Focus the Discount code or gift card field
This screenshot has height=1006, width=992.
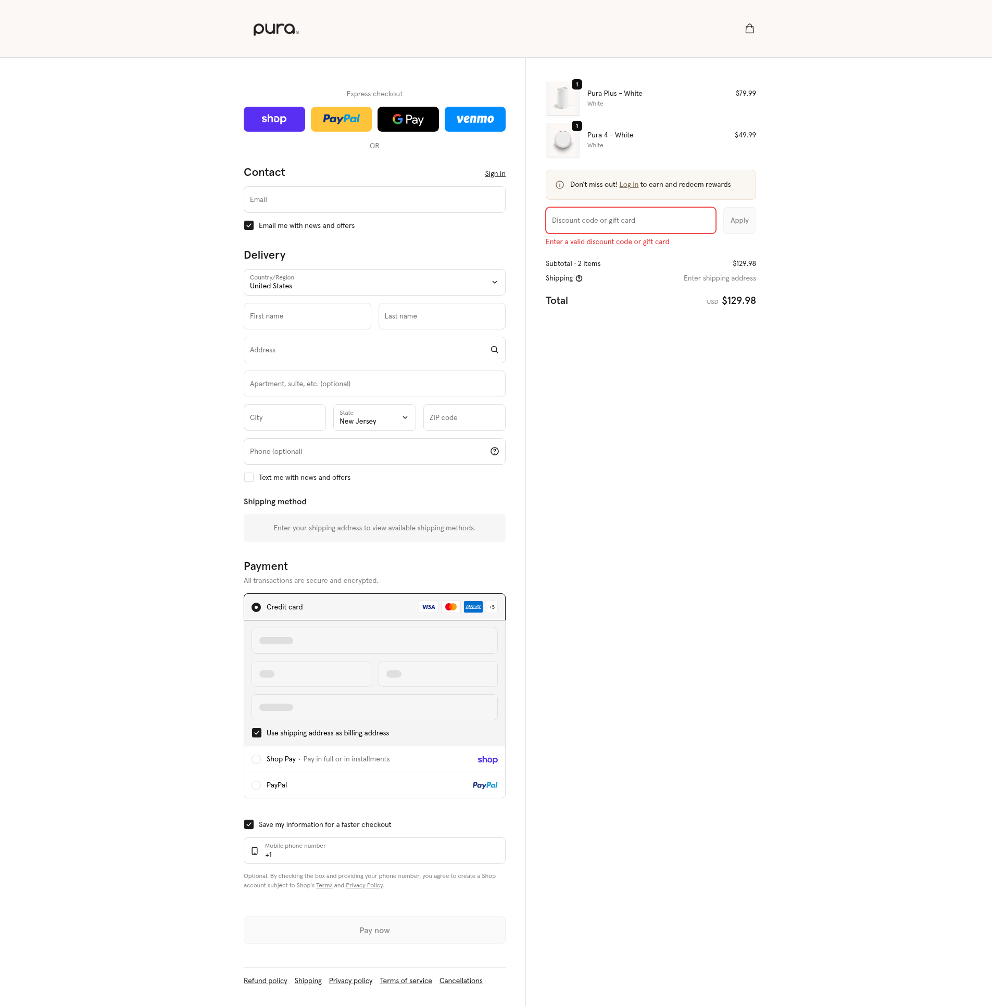tap(630, 220)
